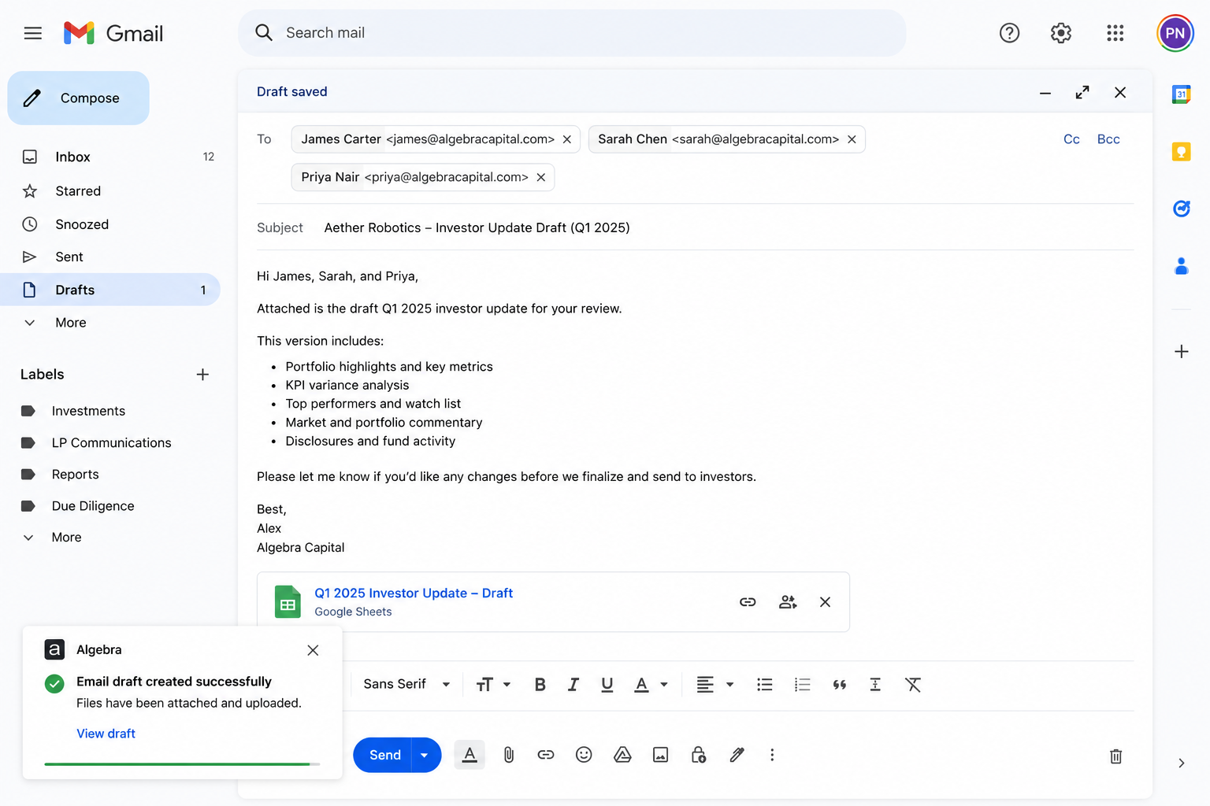
Task: Open Gmail support help icon
Action: click(x=1009, y=33)
